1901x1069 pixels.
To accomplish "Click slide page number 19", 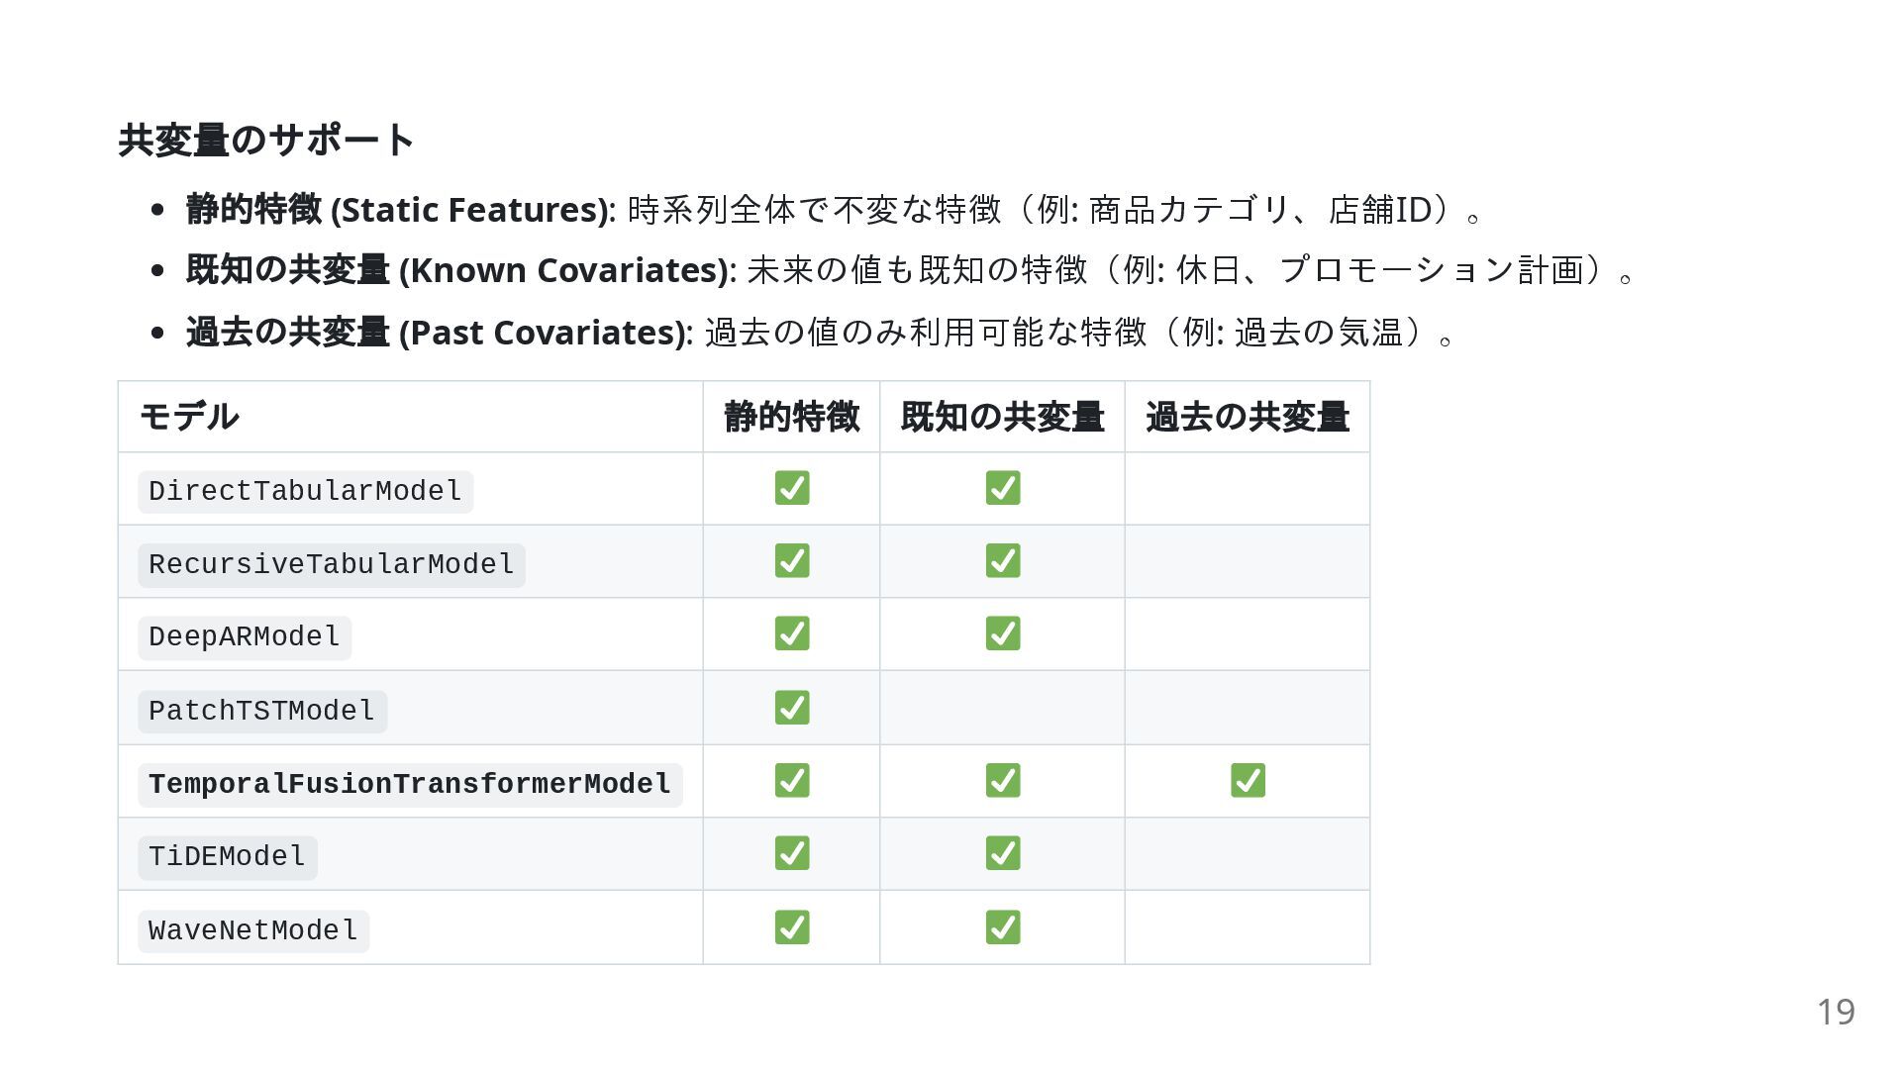I will pos(1836,1012).
